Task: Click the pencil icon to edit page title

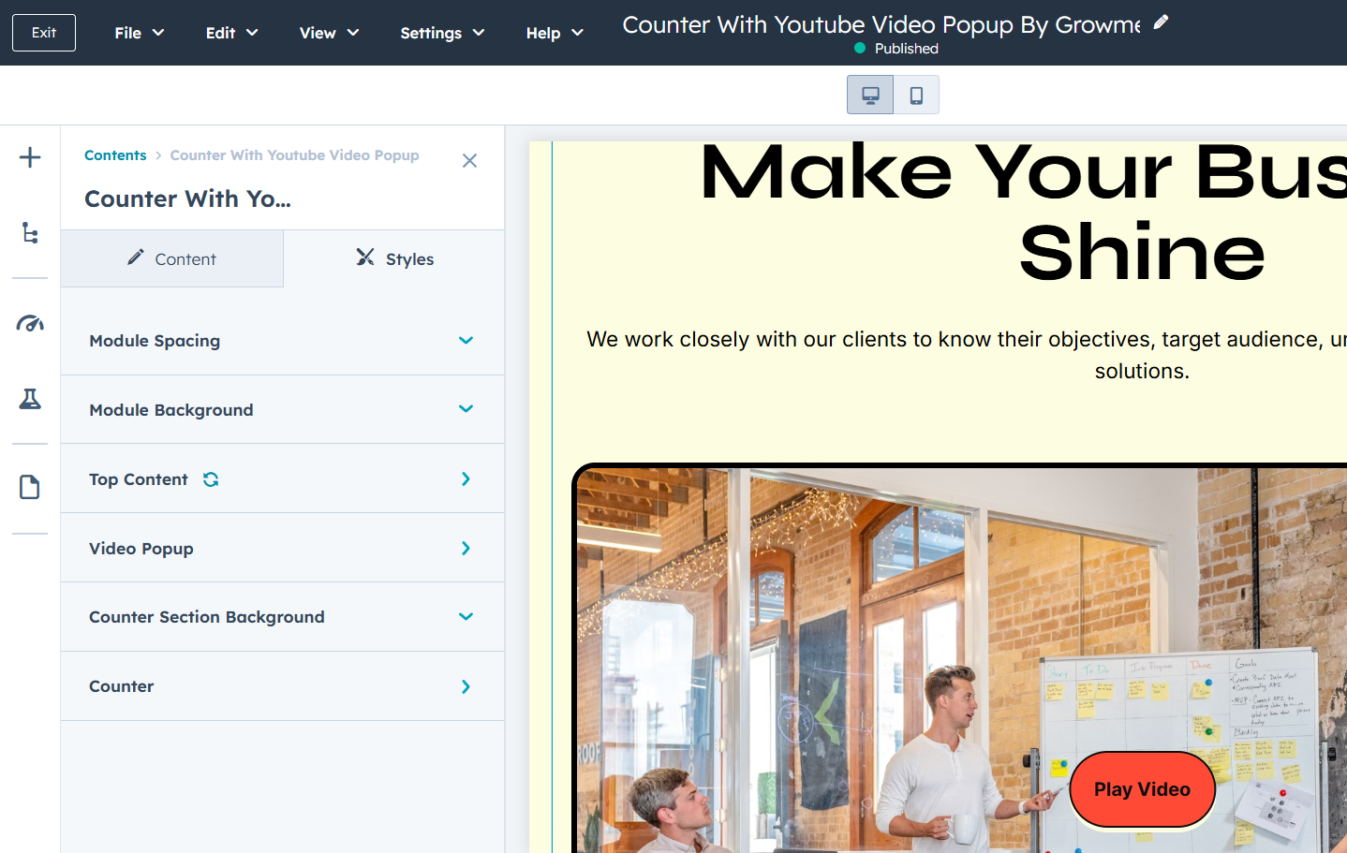Action: coord(1161,22)
